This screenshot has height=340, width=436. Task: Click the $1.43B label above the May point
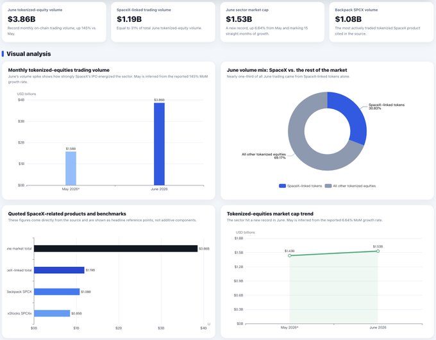click(289, 251)
